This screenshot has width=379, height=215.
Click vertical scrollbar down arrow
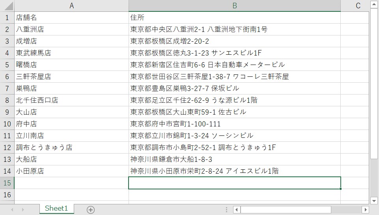tap(374, 200)
